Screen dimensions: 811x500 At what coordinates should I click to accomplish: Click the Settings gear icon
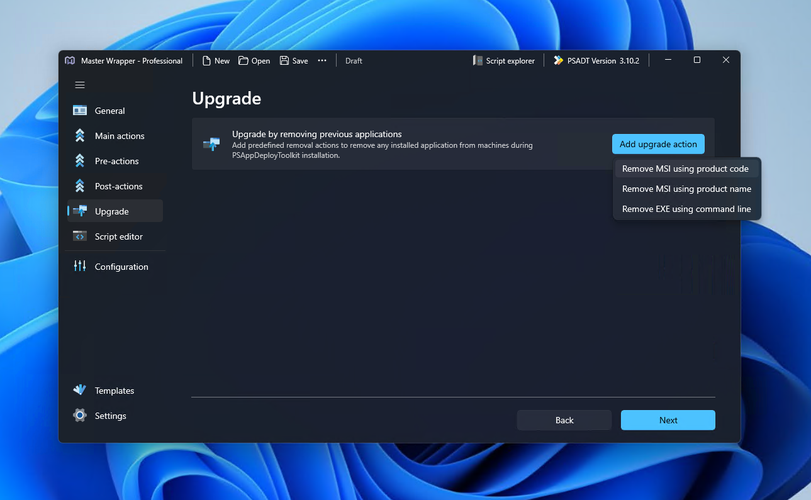pos(80,415)
